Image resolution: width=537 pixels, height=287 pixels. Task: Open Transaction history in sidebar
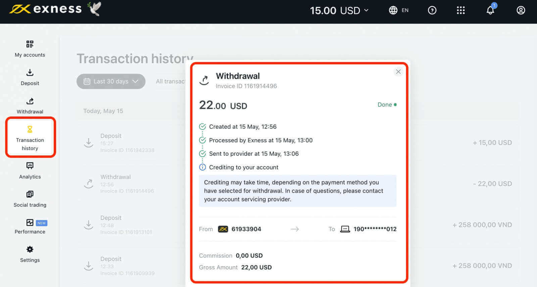tap(30, 138)
